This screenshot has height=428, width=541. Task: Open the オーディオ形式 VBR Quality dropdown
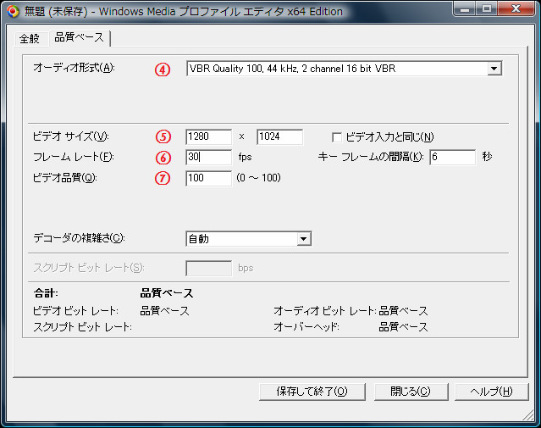point(494,69)
